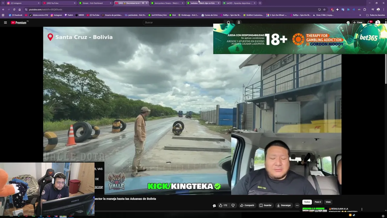This screenshot has height=218, width=387.
Task: Switch to doncookiecs Stream tab
Action: coord(167,3)
